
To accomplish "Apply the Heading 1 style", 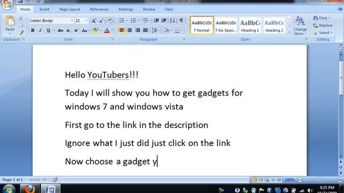I will click(x=250, y=26).
